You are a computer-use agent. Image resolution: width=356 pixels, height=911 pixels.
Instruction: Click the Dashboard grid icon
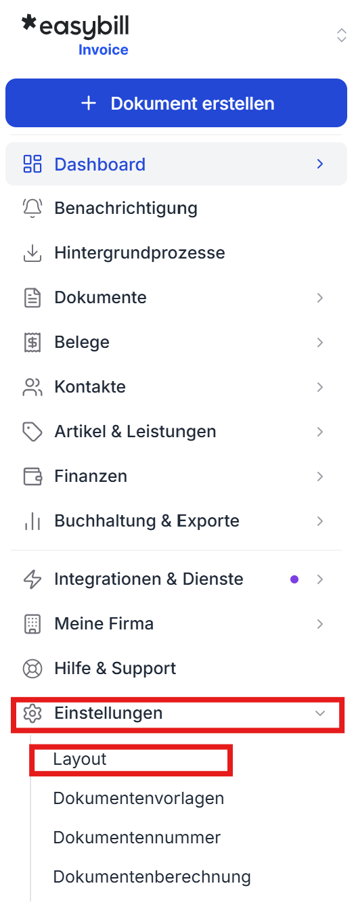tap(32, 164)
